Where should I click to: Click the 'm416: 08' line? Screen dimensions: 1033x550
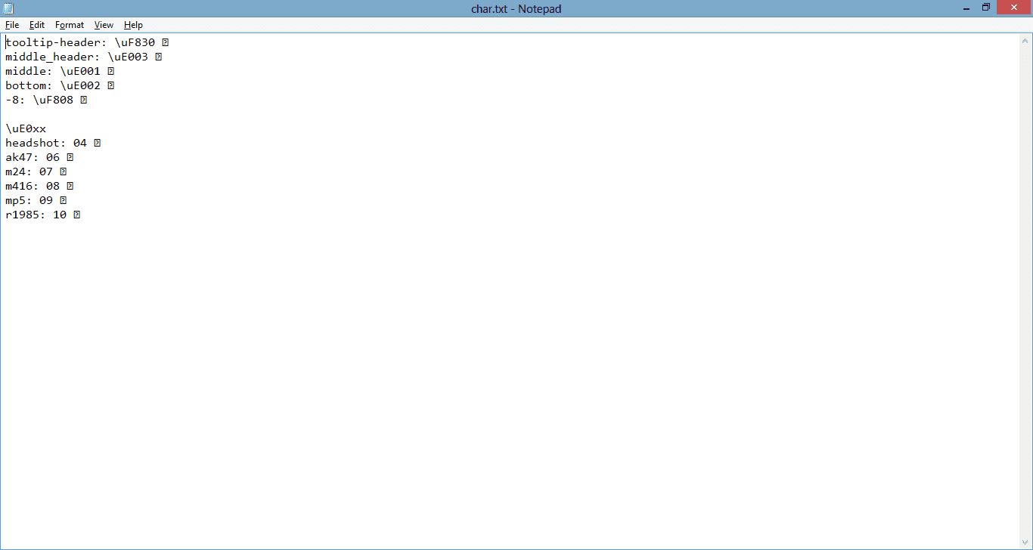coord(39,186)
